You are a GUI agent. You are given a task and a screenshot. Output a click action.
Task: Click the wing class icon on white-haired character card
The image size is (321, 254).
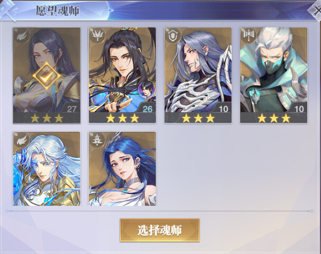[x=22, y=140]
